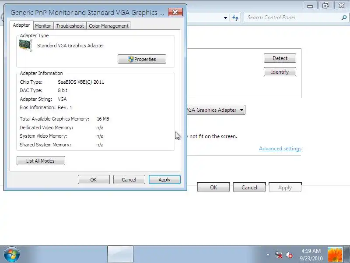
Task: Click List All Modes button
Action: pyautogui.click(x=41, y=161)
